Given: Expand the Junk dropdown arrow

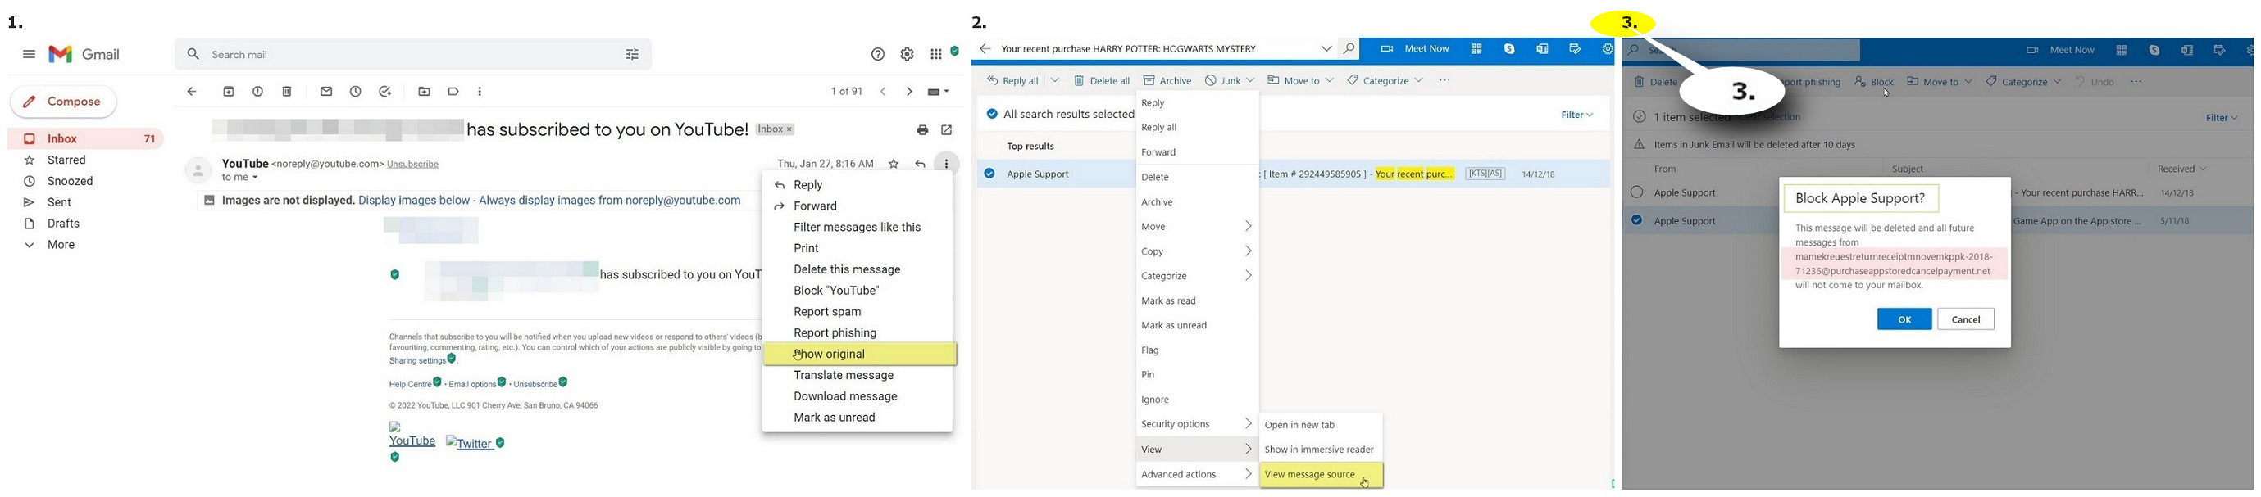Looking at the screenshot, I should (x=1250, y=80).
